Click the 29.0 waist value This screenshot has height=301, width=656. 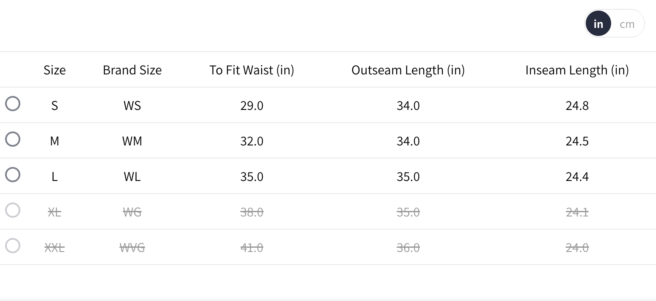tap(251, 105)
